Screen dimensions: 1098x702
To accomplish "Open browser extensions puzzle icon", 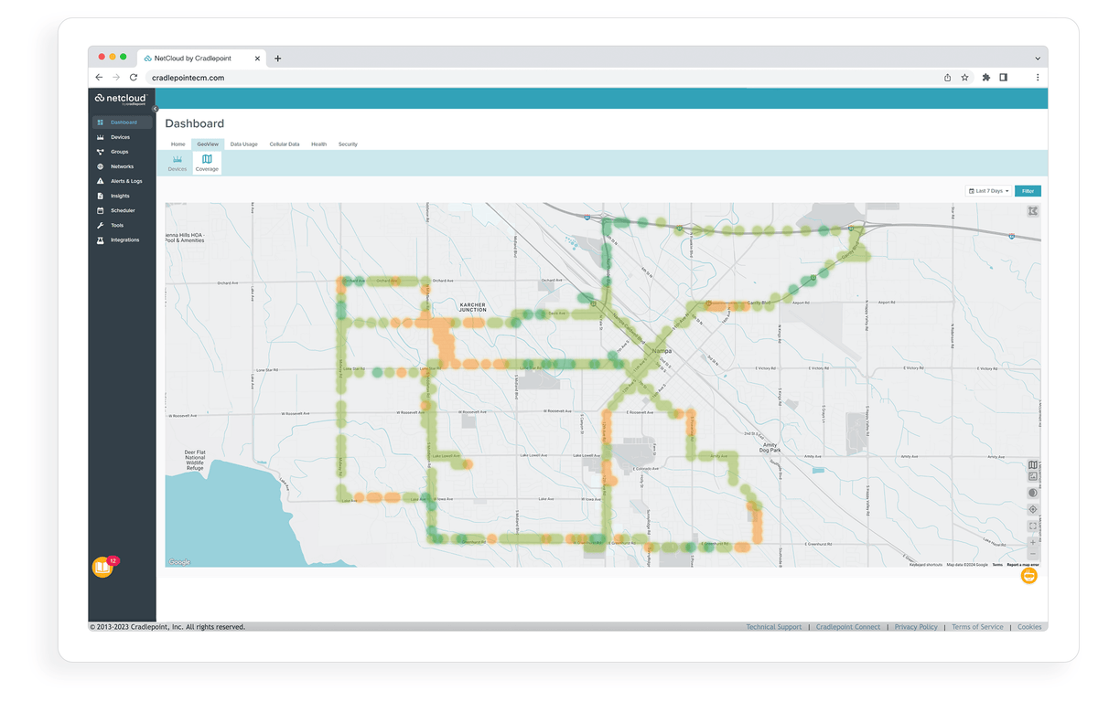I will 985,78.
